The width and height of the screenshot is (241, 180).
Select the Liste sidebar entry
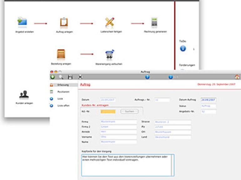point(60,99)
